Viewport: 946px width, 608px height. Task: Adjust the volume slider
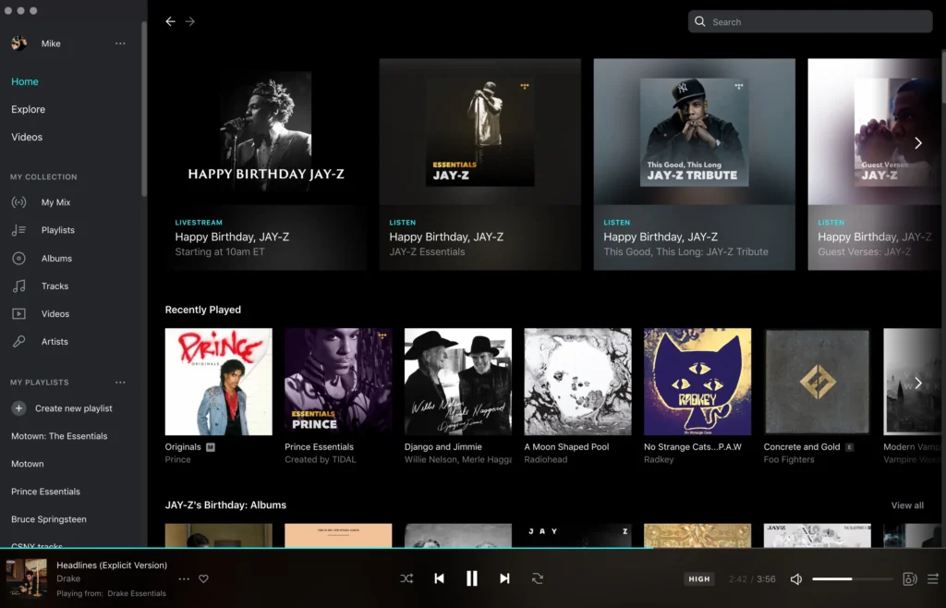[852, 579]
